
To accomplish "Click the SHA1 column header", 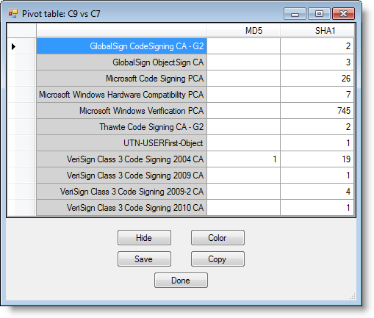I will 317,31.
